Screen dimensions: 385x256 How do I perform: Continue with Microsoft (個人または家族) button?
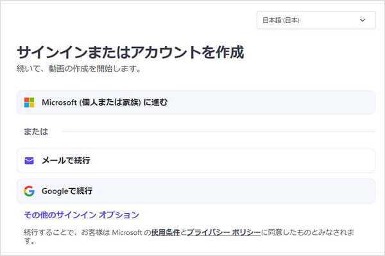point(196,102)
